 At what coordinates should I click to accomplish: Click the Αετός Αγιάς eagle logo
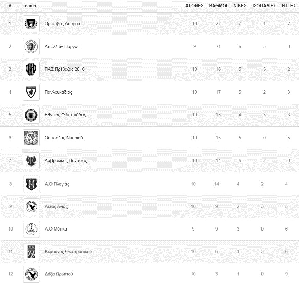coord(31,207)
